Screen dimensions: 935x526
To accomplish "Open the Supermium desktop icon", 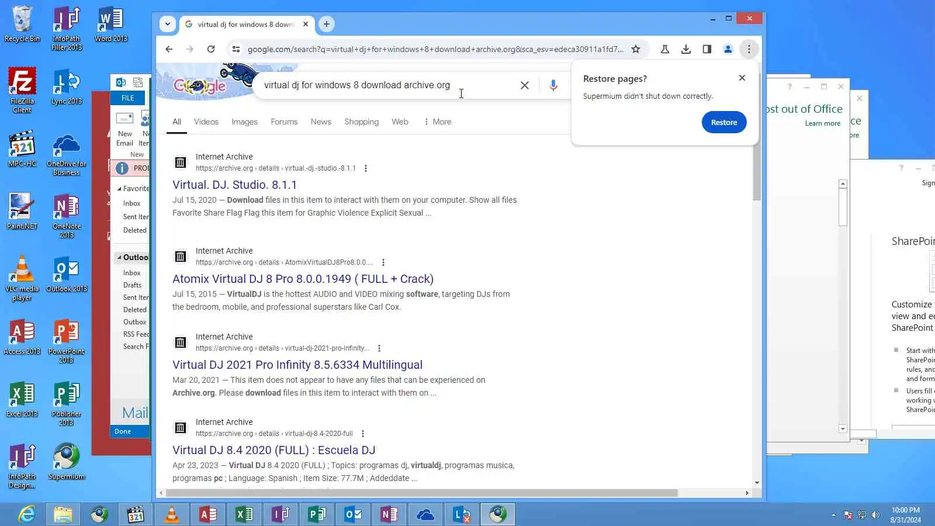I will point(67,462).
